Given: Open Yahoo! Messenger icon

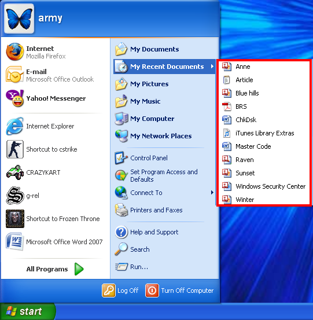Looking at the screenshot, I should 14,98.
